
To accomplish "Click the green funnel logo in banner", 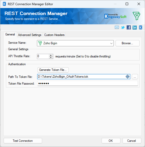I will click(136, 16).
